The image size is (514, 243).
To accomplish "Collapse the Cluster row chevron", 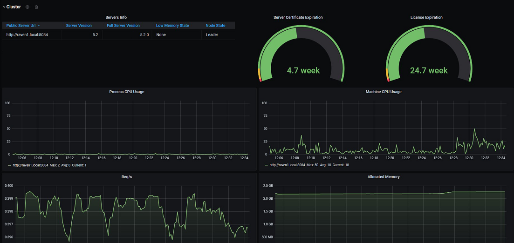I will click(x=4, y=7).
